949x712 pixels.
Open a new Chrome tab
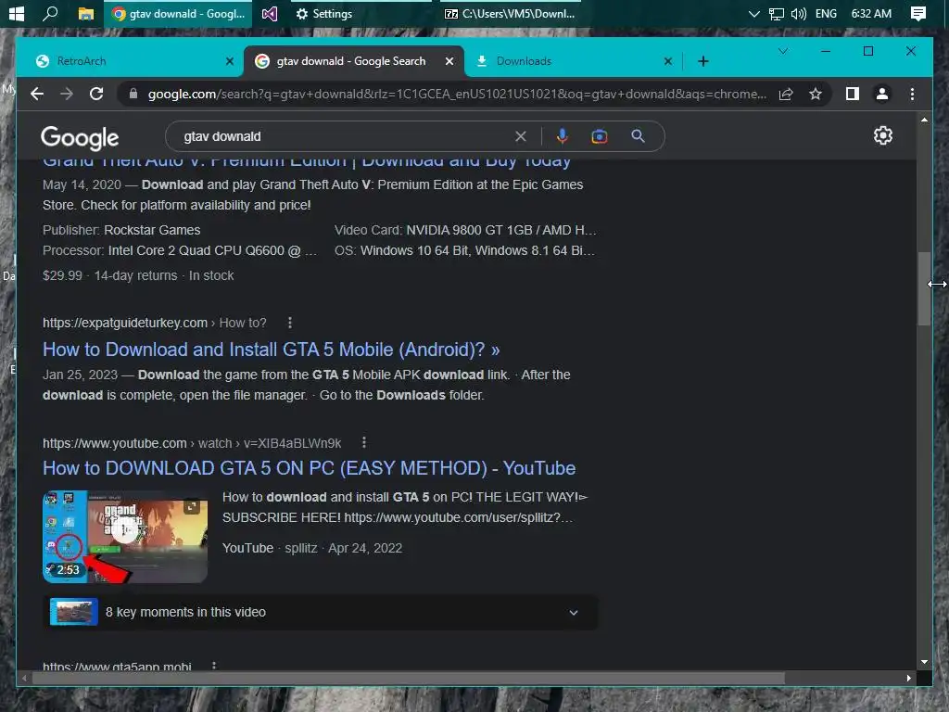[703, 61]
